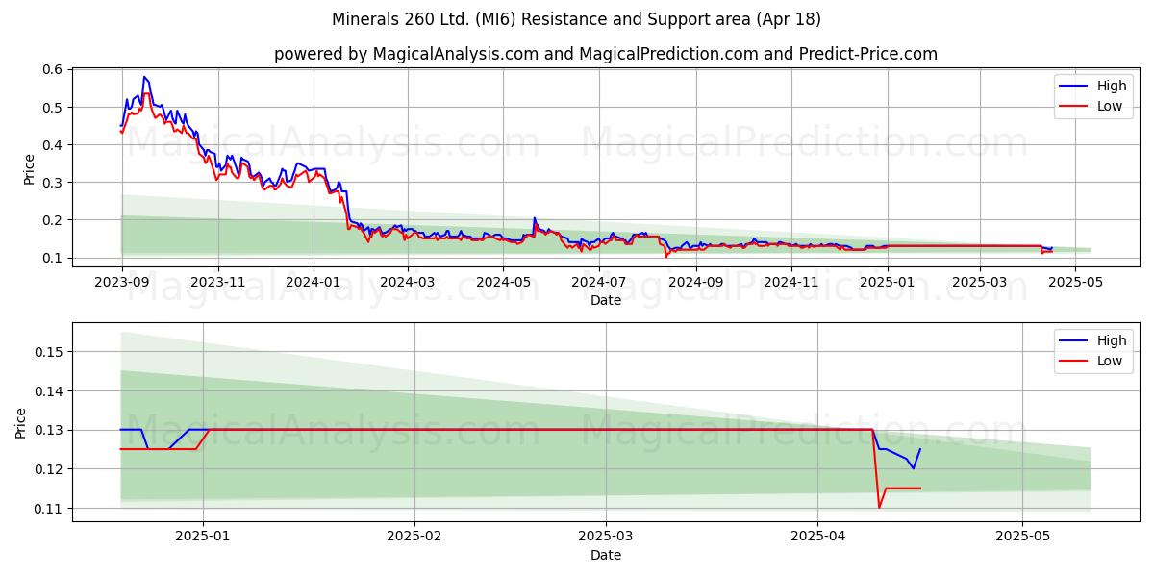Click bottom chart x-axis label '2025-02'
The width and height of the screenshot is (1154, 577).
[x=414, y=538]
